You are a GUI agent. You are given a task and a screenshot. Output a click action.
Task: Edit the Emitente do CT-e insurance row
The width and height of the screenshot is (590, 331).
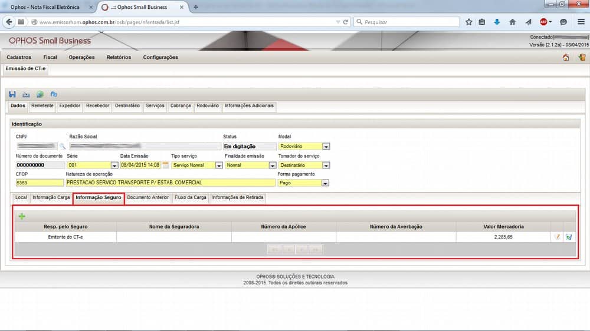click(558, 237)
